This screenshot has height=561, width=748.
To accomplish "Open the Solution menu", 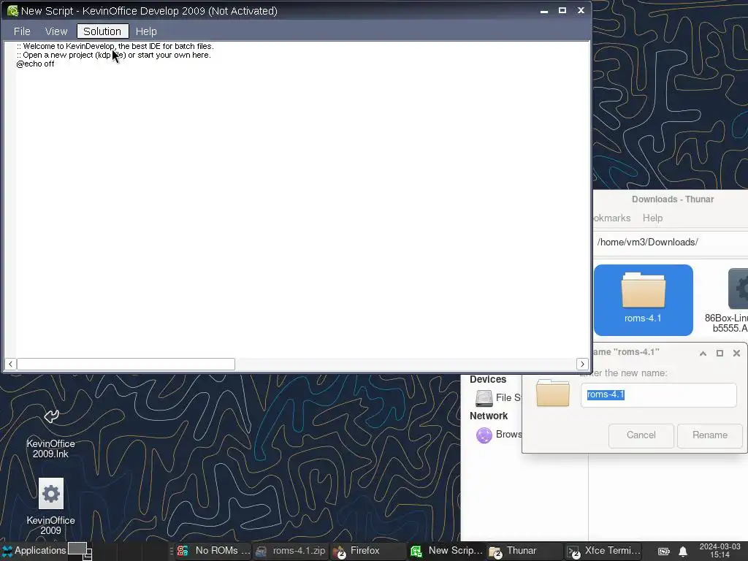I will point(102,31).
